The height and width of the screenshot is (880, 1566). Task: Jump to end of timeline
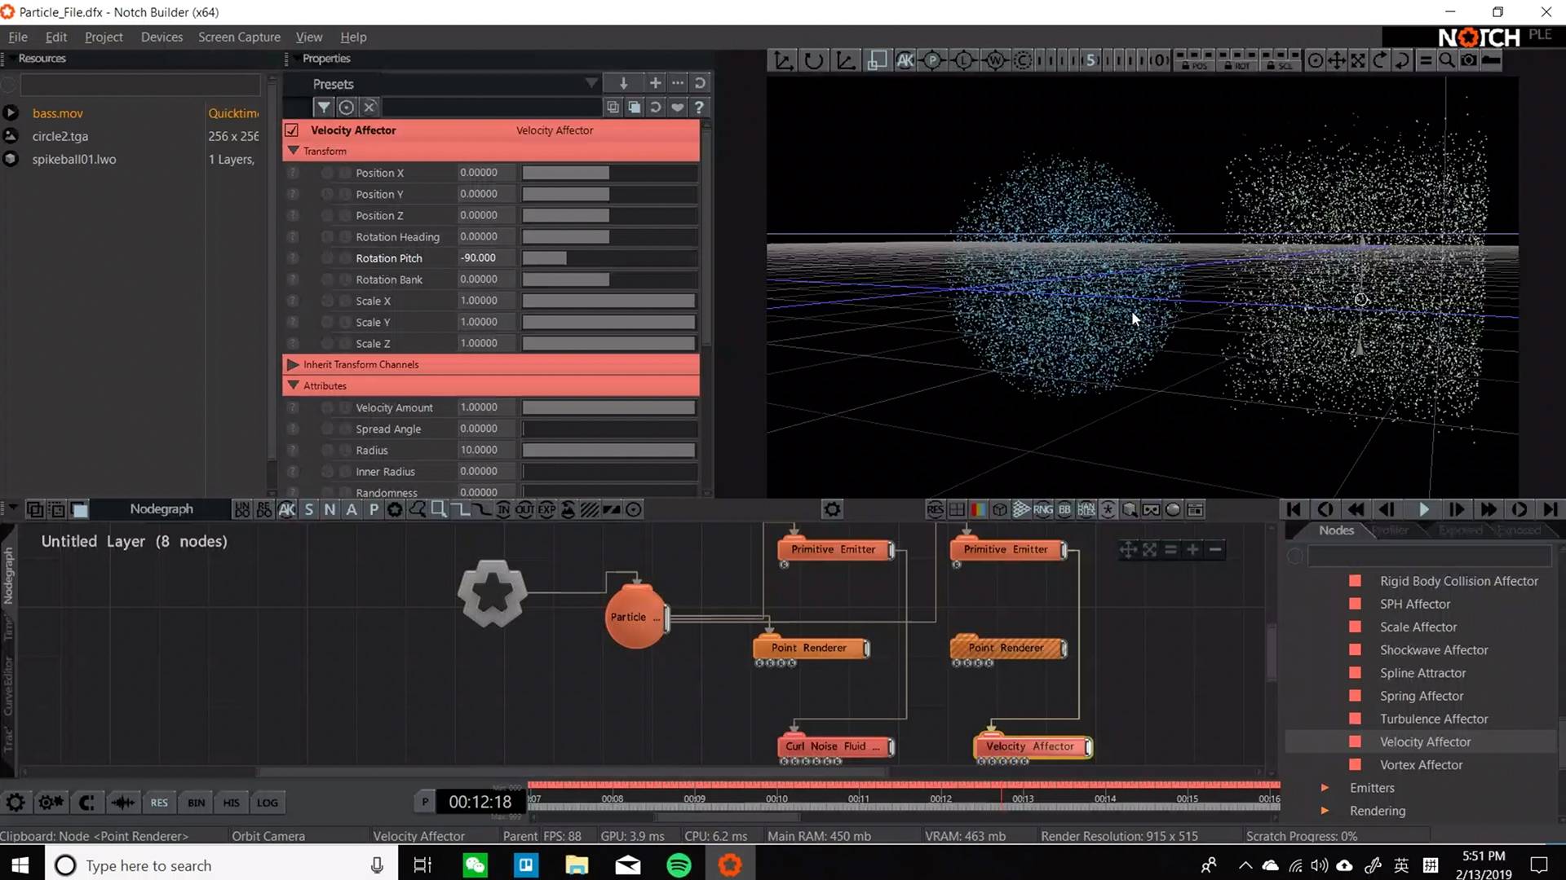[x=1551, y=509]
